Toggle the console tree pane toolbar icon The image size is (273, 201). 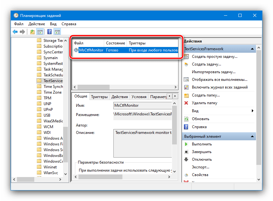coord(40,32)
